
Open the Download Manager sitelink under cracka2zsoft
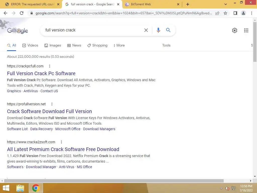(41, 167)
